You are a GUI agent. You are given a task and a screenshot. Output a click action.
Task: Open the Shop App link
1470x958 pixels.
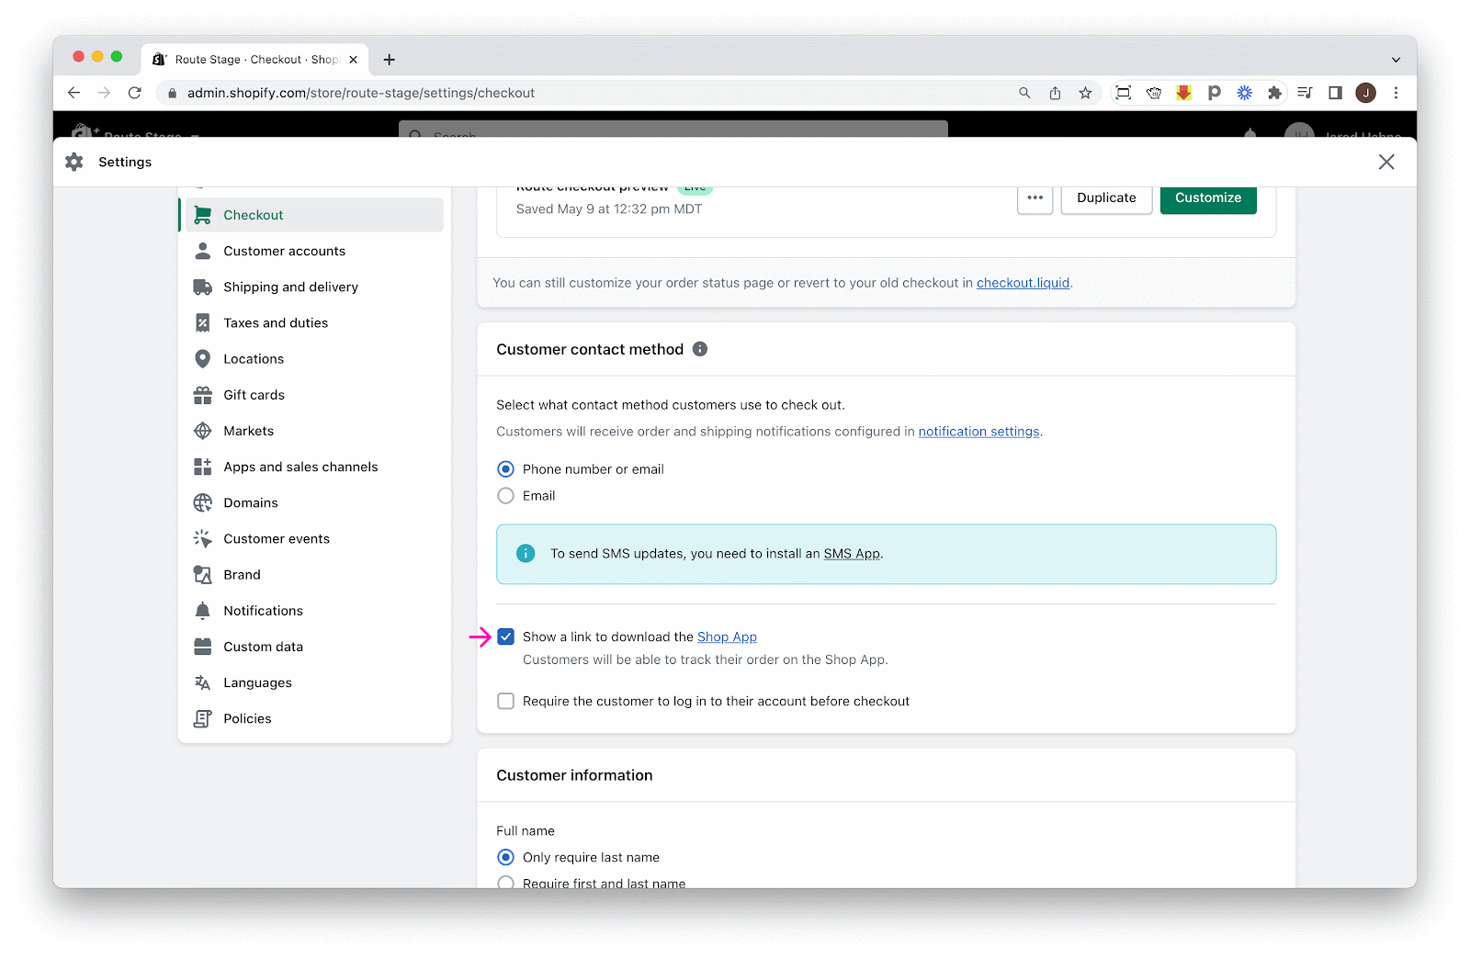[727, 637]
